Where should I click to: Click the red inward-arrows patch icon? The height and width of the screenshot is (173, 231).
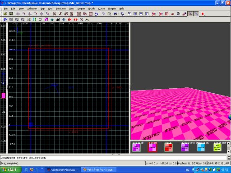coord(69,19)
